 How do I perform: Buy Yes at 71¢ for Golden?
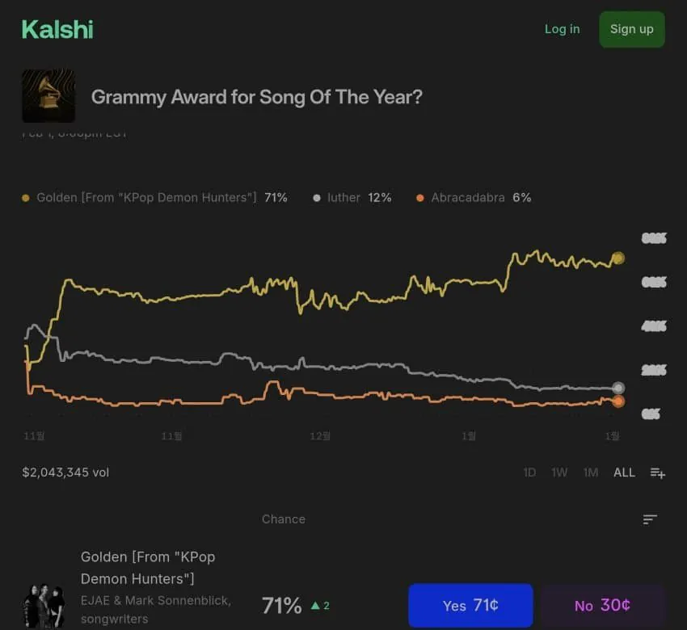tap(470, 606)
